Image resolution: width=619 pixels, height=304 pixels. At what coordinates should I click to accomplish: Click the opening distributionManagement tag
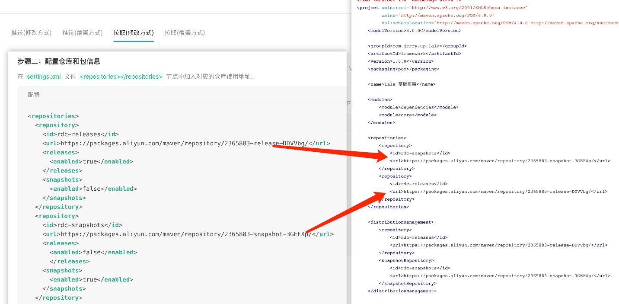tap(400, 222)
